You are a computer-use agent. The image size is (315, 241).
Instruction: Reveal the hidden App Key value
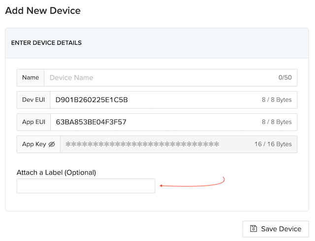tap(52, 144)
